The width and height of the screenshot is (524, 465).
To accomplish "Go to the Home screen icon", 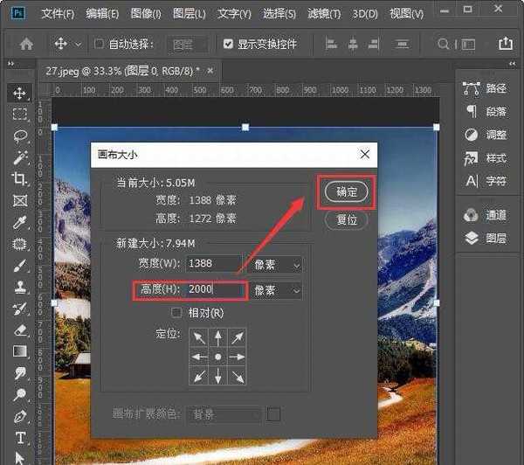I will [x=26, y=44].
